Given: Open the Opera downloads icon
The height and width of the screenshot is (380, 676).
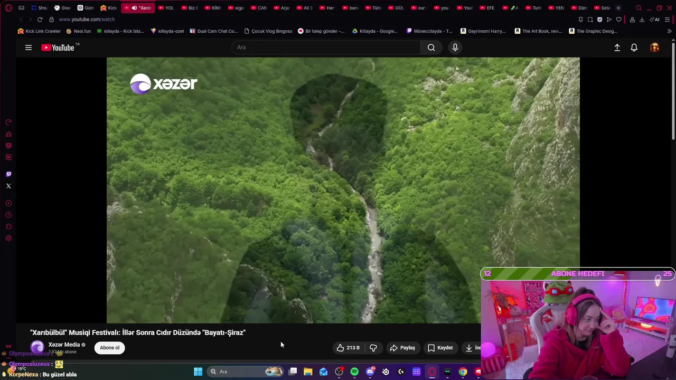Looking at the screenshot, I should click(x=642, y=20).
